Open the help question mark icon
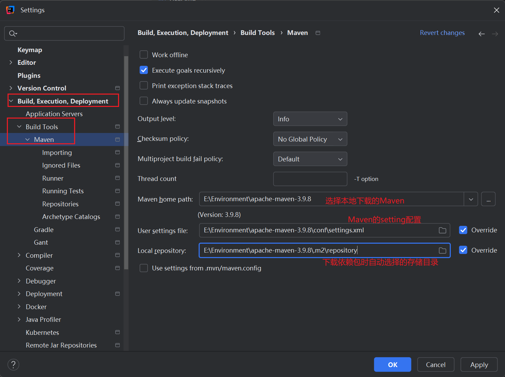Screen dimensions: 505x377 click(13, 365)
